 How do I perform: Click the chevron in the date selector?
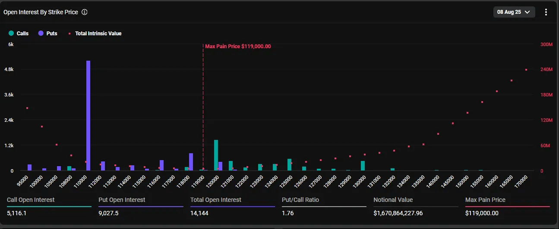527,12
